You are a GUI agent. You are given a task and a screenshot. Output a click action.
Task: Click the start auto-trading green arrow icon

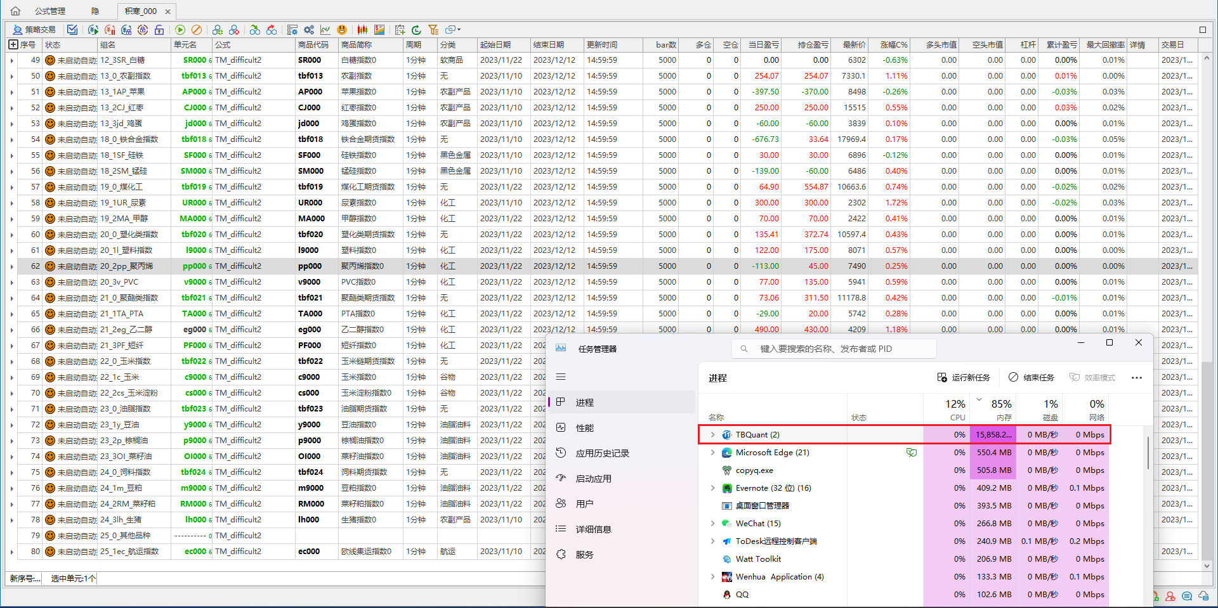coord(93,30)
